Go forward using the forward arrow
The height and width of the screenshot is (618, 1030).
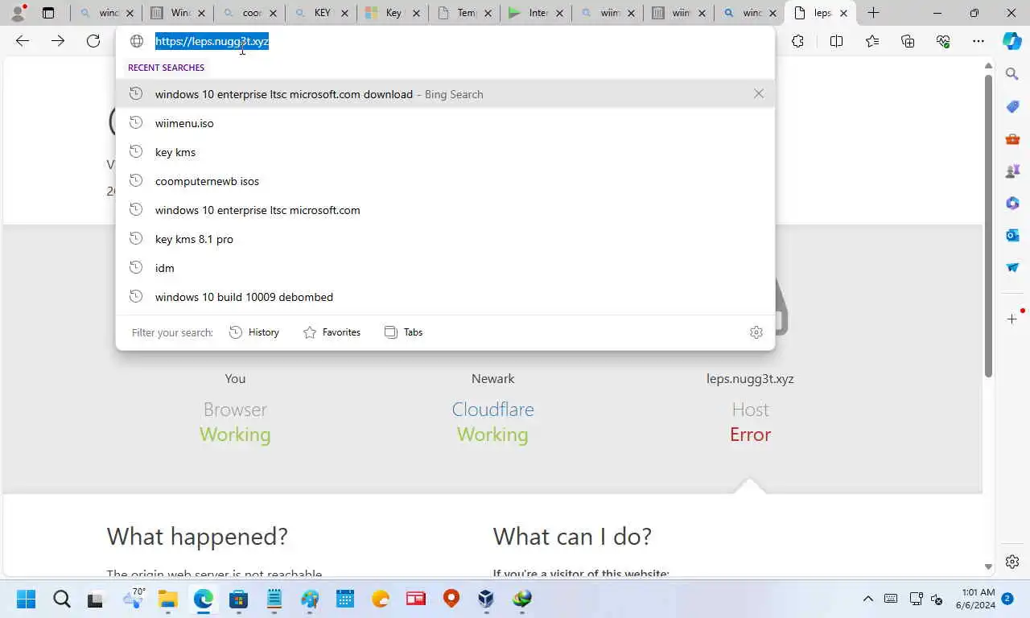pyautogui.click(x=58, y=41)
